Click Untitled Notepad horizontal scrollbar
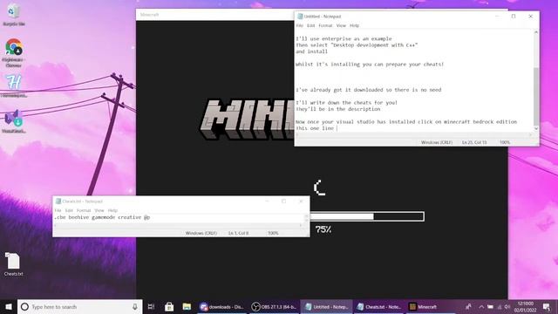The width and height of the screenshot is (558, 314). [413, 135]
